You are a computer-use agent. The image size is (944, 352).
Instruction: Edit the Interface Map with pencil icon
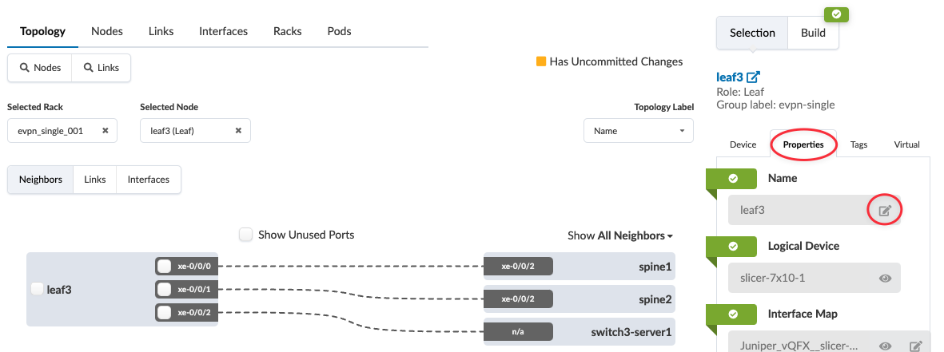(x=916, y=346)
